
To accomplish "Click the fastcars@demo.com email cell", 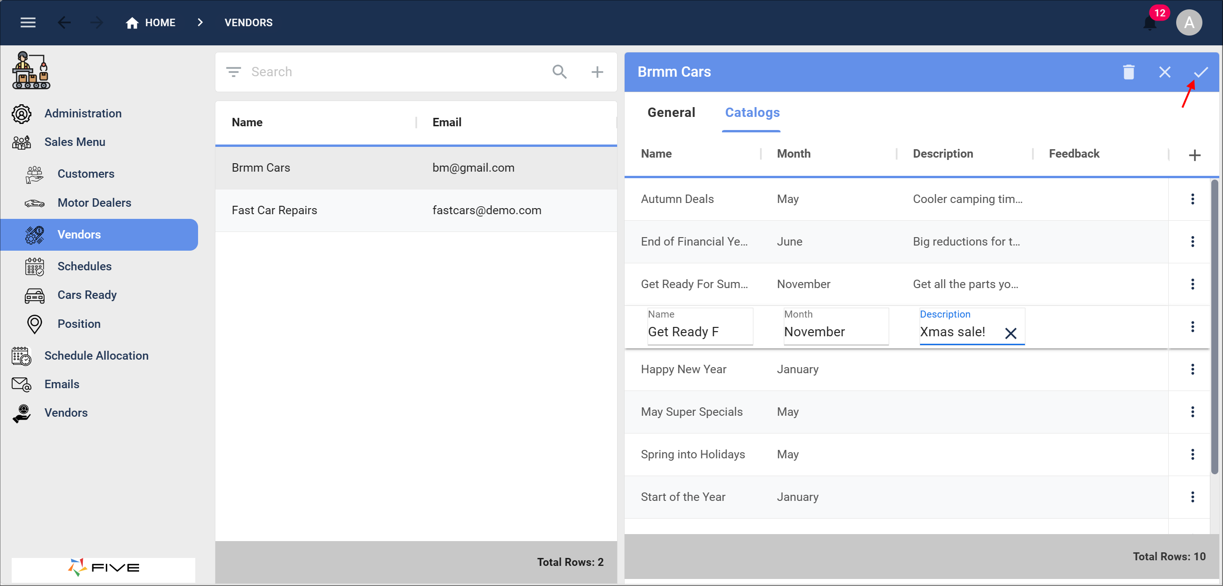I will pos(486,210).
